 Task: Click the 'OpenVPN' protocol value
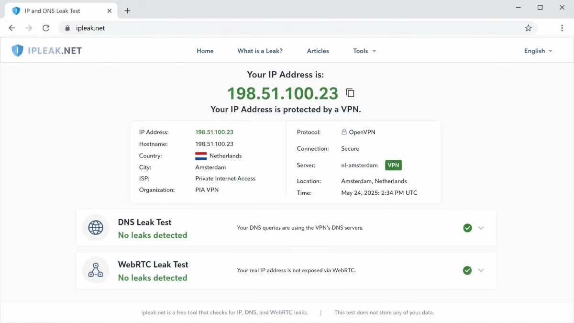362,132
